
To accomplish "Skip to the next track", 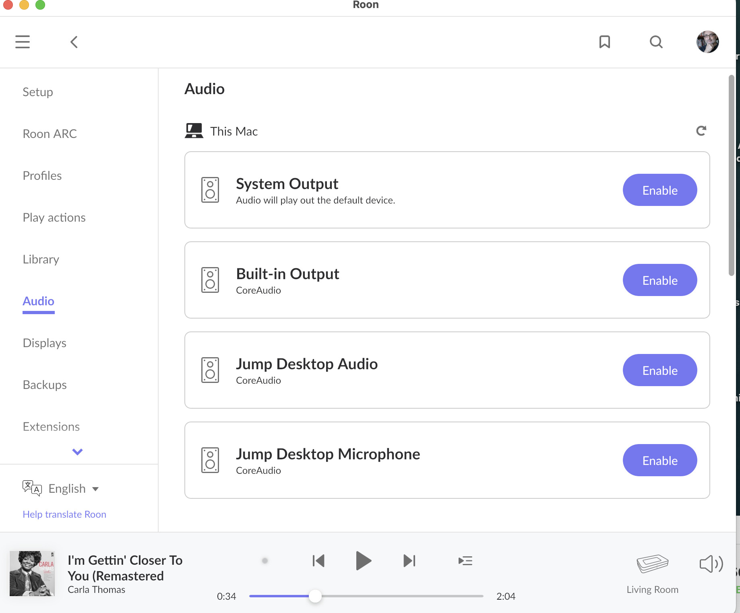I will click(409, 561).
